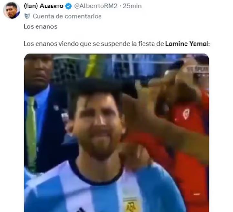This screenshot has width=233, height=212.
Task: Open the embedded video thumbnail
Action: (x=116, y=133)
